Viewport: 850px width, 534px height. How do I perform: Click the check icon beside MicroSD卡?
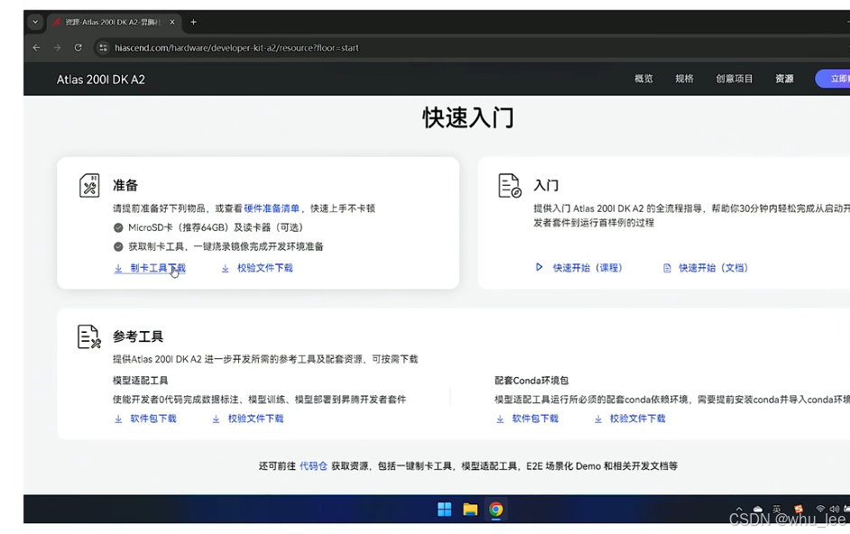[118, 227]
